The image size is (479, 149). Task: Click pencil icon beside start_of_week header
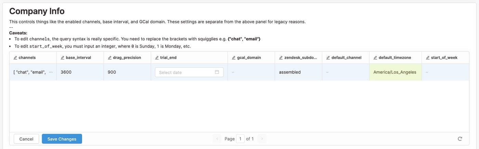click(428, 58)
